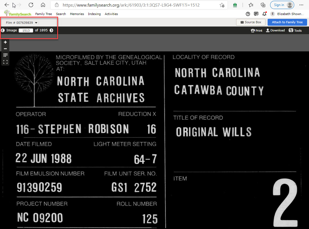Open the Indexing section
The image size is (309, 229).
[x=94, y=14]
